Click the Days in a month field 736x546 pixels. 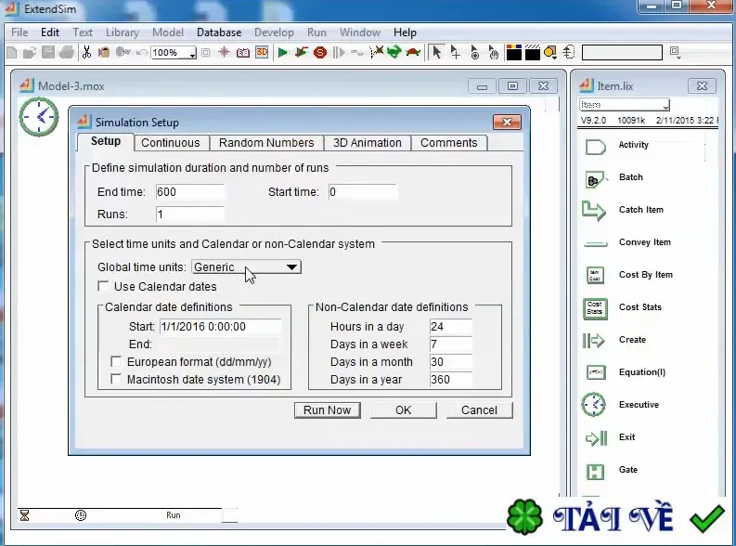coord(451,361)
